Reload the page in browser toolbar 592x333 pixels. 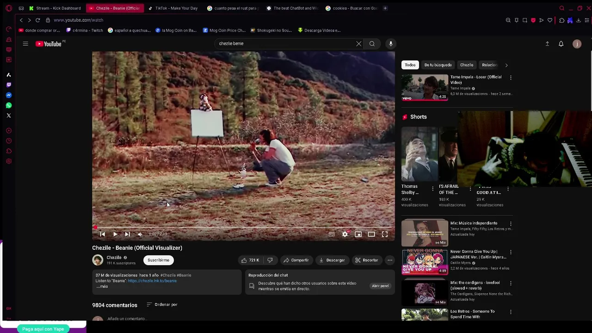point(38,20)
